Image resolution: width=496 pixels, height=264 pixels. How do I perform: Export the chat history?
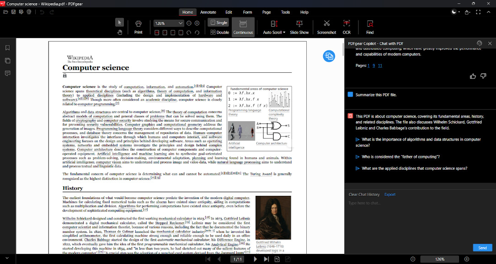(x=389, y=194)
